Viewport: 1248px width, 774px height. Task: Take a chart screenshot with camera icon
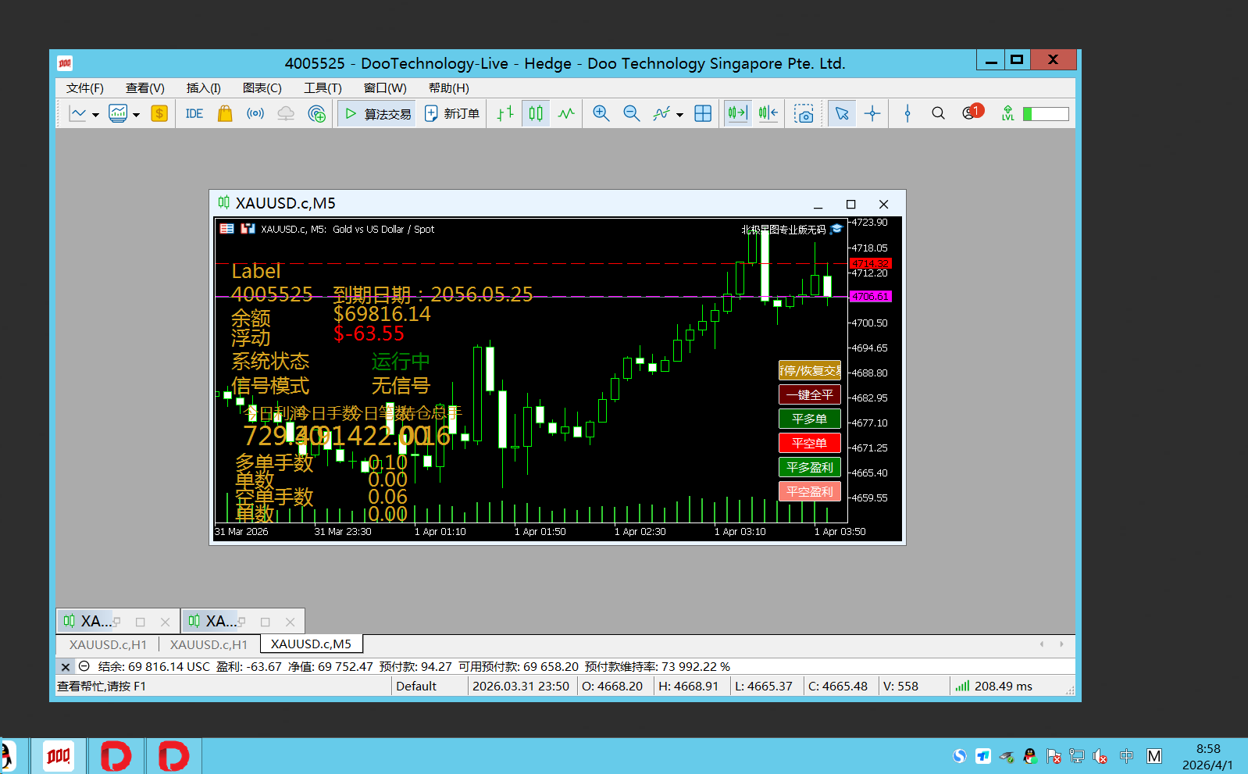point(804,114)
